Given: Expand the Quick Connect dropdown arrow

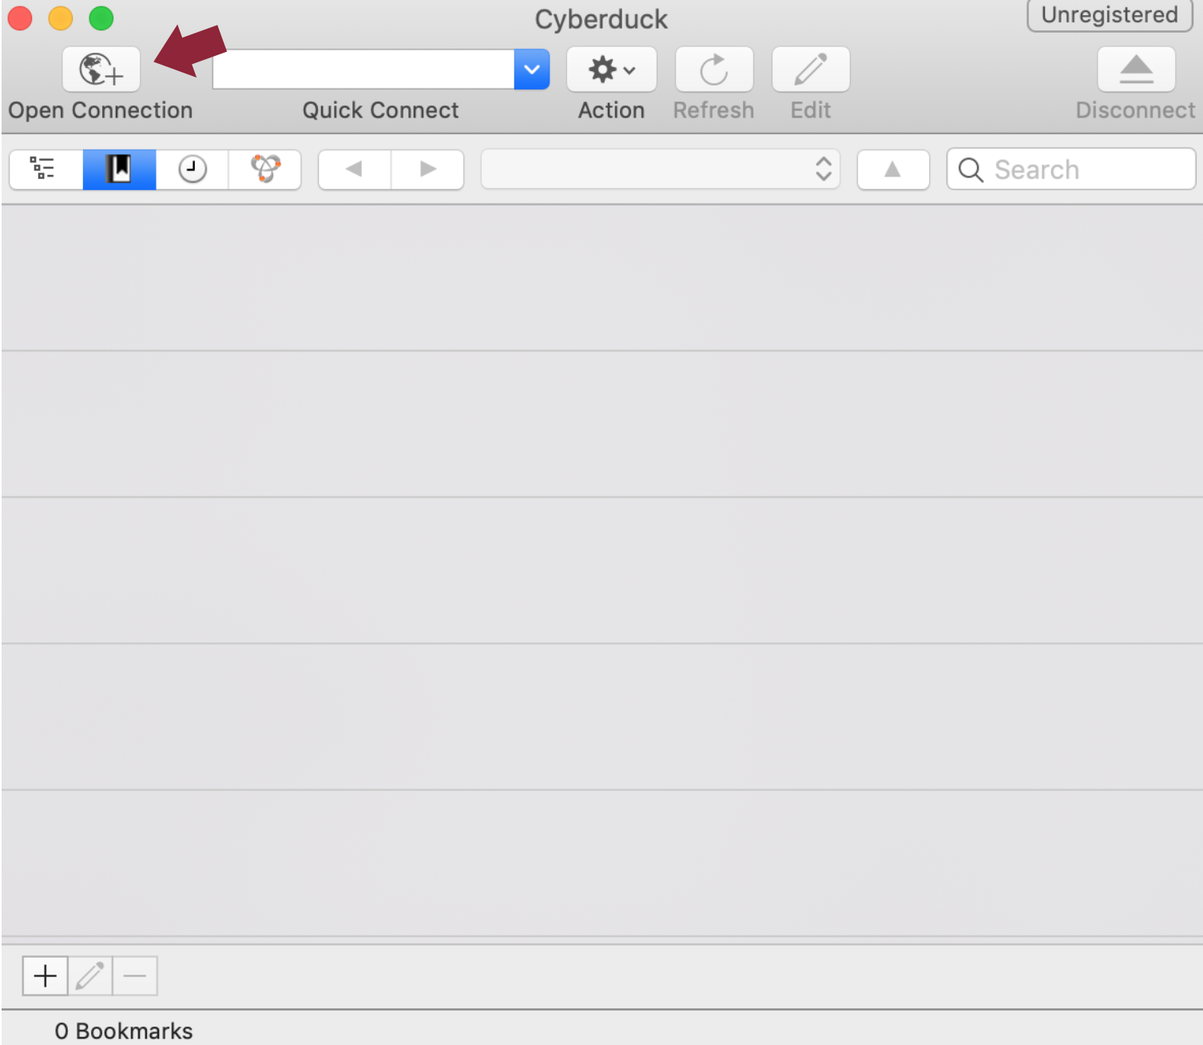Looking at the screenshot, I should (x=531, y=70).
